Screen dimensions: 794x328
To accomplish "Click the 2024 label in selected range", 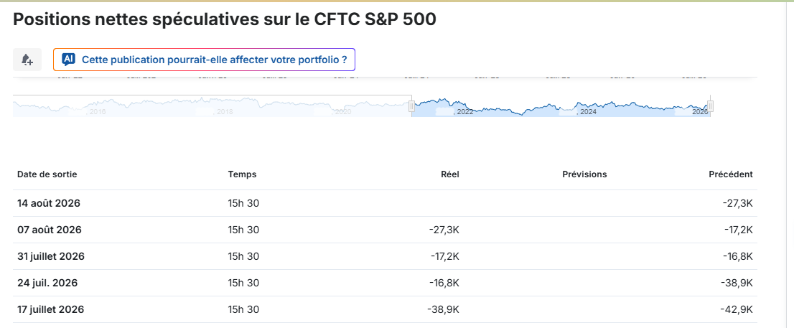I will pos(589,112).
